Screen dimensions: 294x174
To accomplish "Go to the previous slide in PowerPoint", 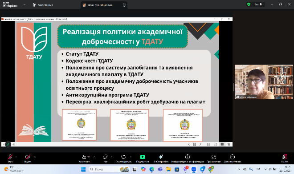I will 189,144.
